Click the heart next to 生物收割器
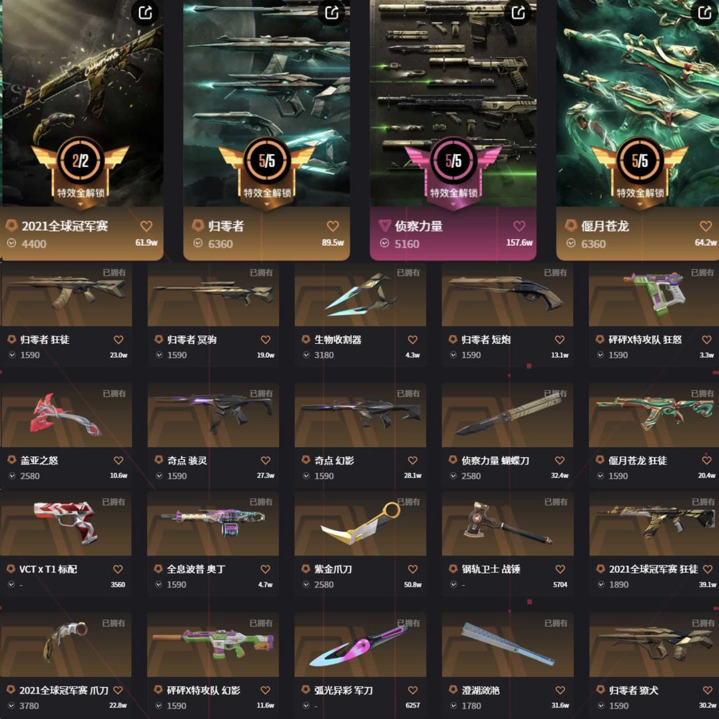Viewport: 719px width, 719px height. 413,340
